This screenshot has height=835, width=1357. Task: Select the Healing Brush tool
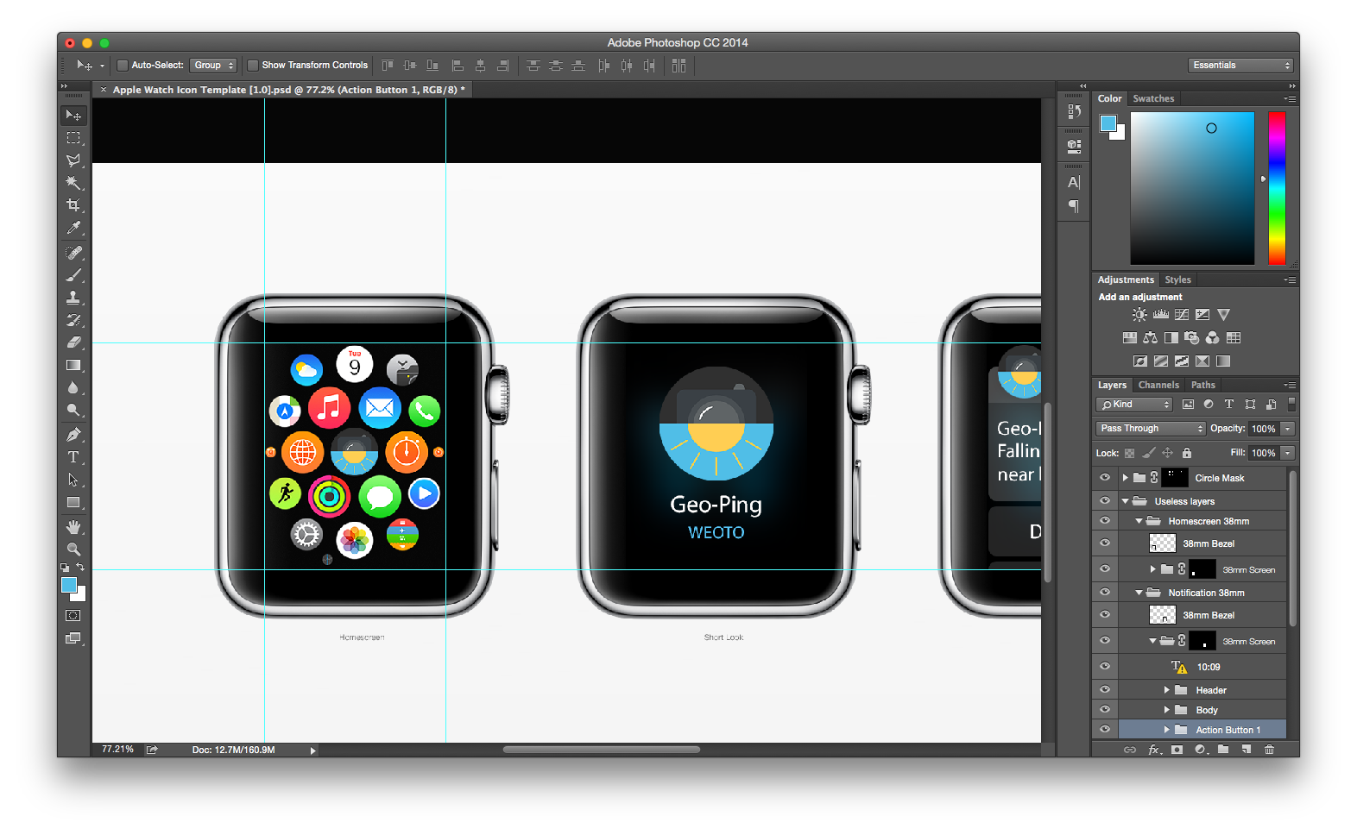click(x=73, y=253)
